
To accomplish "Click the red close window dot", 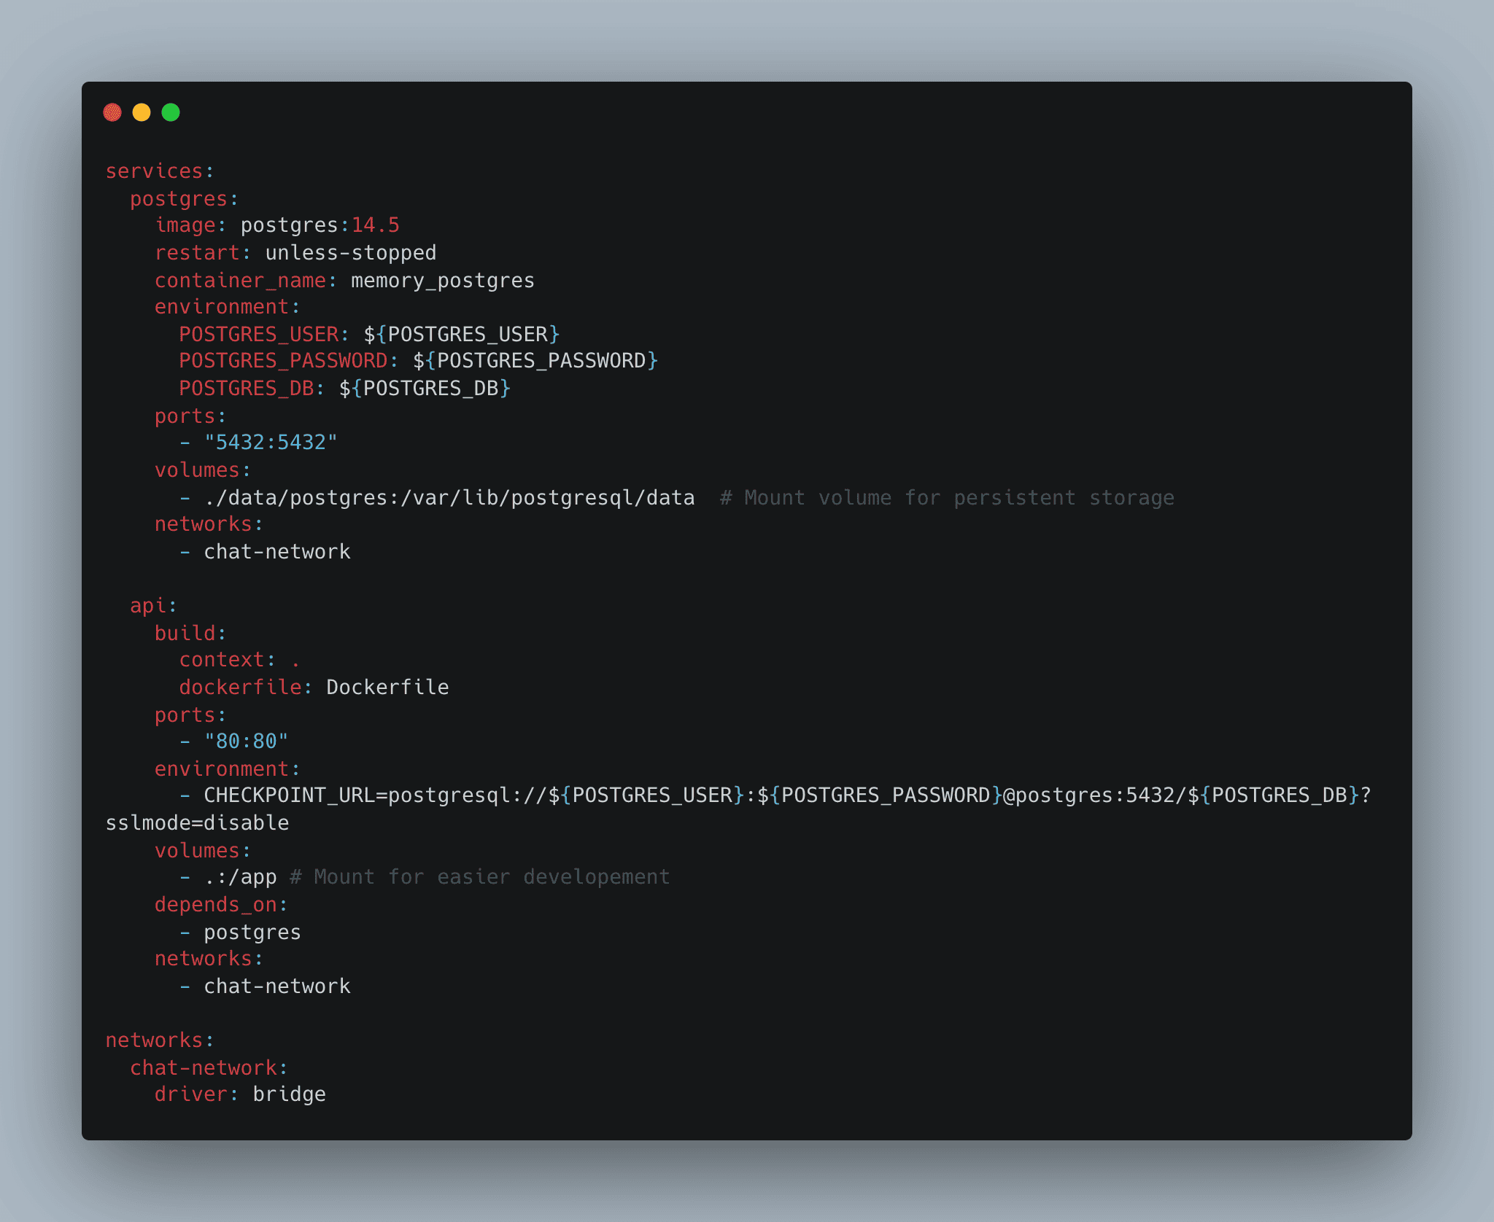I will tap(112, 112).
